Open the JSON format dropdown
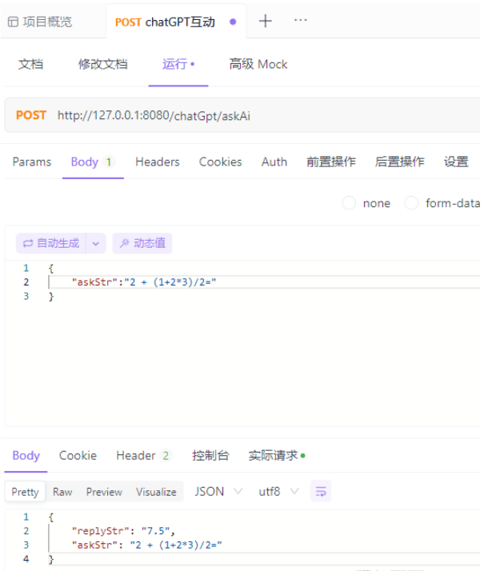Screen dimensions: 484x571 [x=218, y=492]
